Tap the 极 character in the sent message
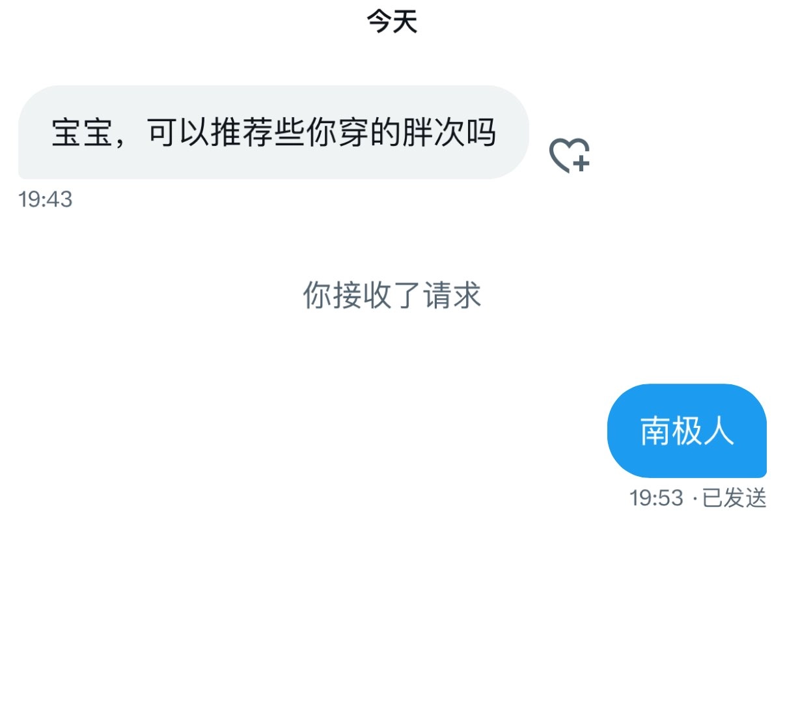This screenshot has width=785, height=708. 687,431
